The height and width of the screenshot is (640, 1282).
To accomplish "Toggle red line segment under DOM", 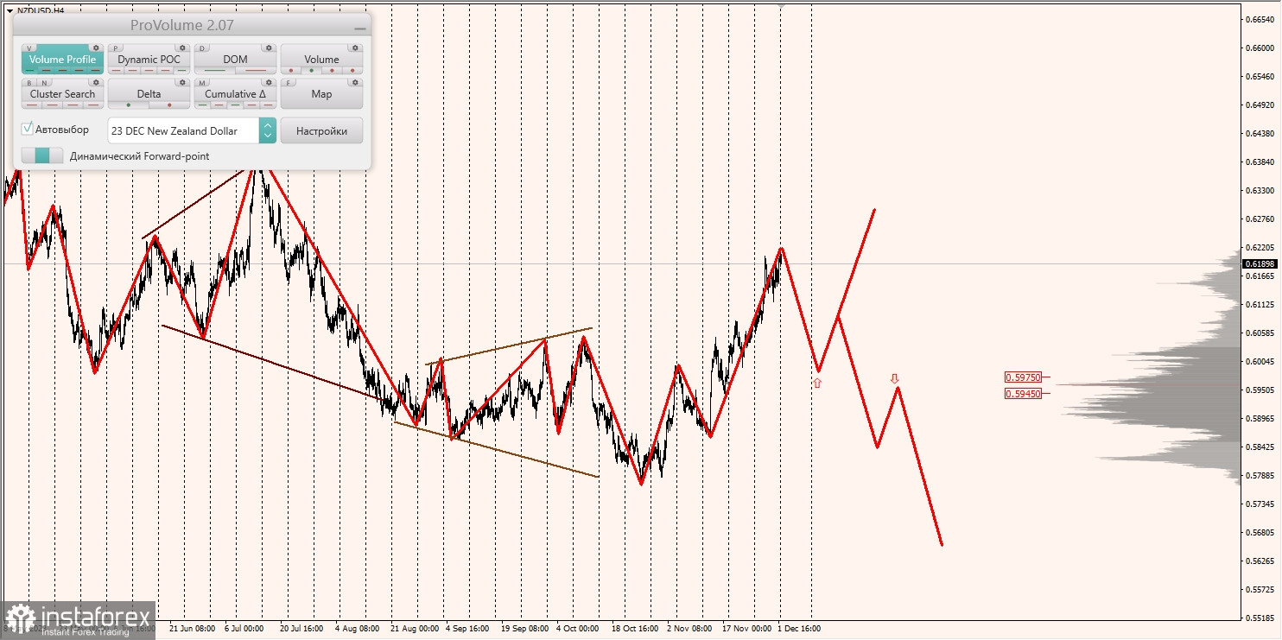I will coord(255,70).
